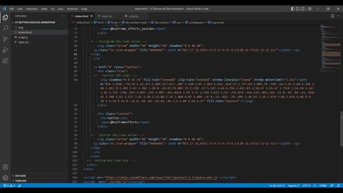The width and height of the screenshot is (343, 193).
Task: Click the EXPLORER panel title
Action: pos(21,16)
